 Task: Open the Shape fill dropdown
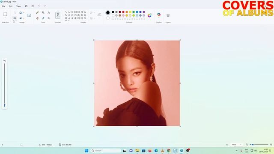pos(92,18)
